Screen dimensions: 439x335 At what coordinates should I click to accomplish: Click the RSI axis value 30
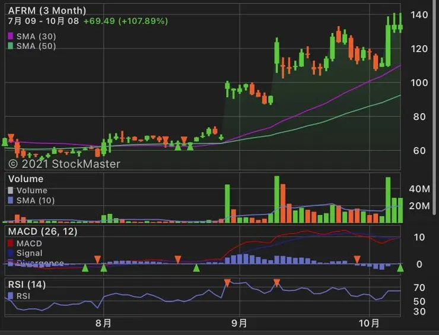(x=419, y=311)
